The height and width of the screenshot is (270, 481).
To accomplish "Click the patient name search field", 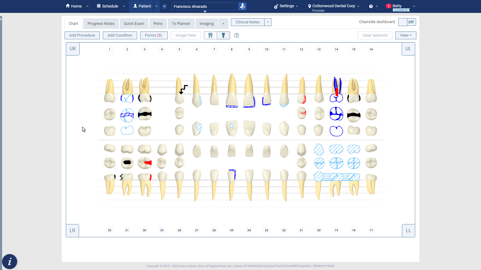I will tap(205, 6).
